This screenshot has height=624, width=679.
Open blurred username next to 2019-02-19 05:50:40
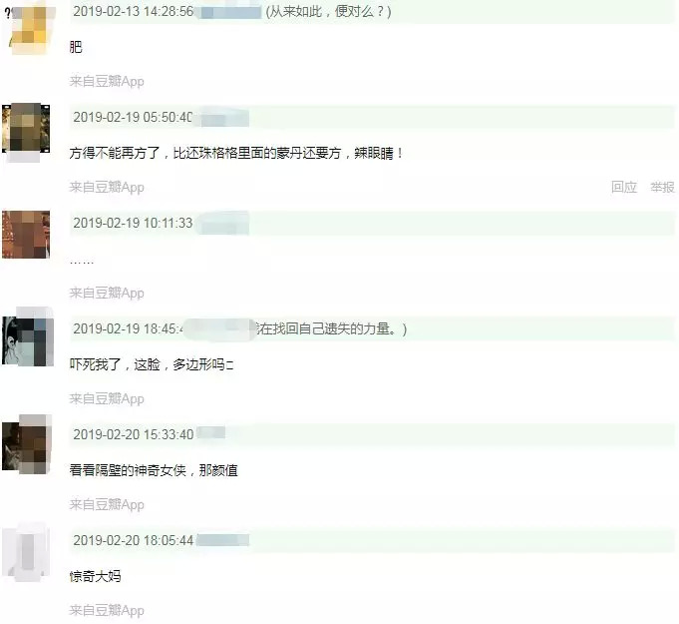point(223,118)
